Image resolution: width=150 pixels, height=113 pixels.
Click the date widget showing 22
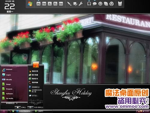coord(10,7)
